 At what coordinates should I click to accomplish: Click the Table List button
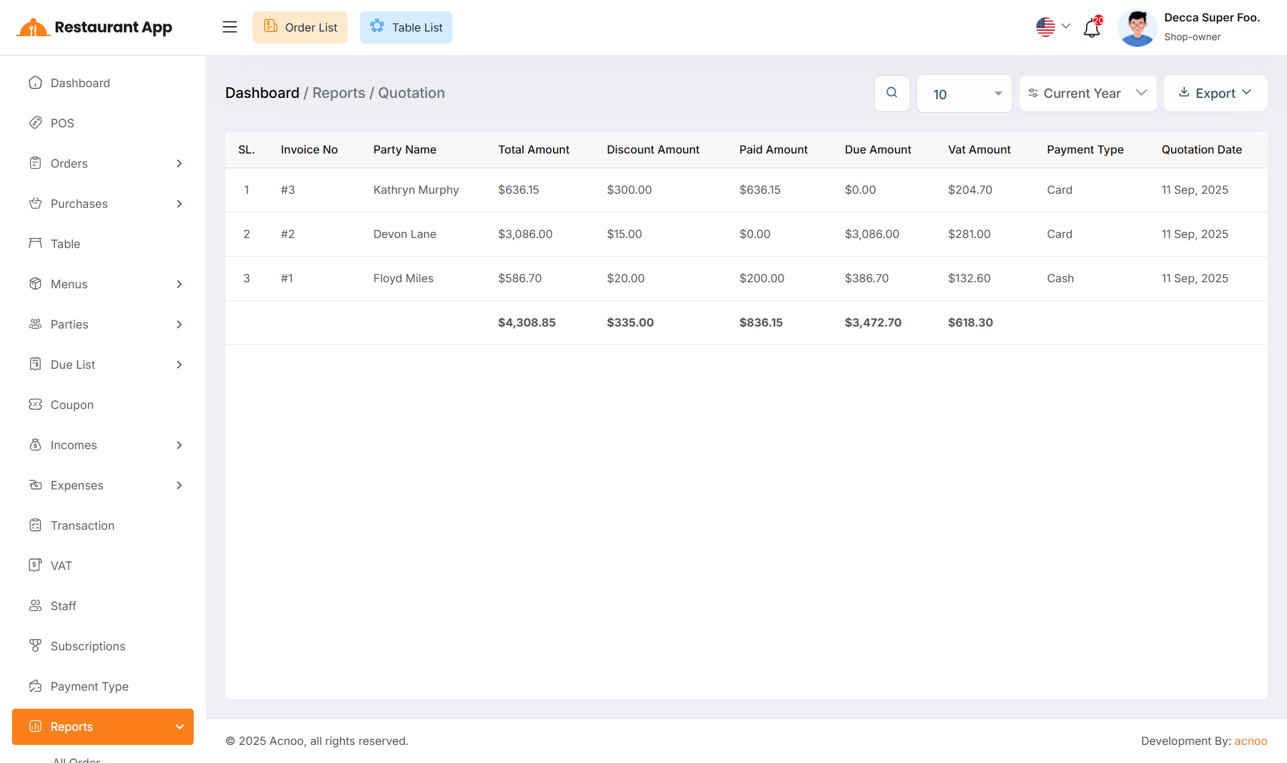coord(406,27)
